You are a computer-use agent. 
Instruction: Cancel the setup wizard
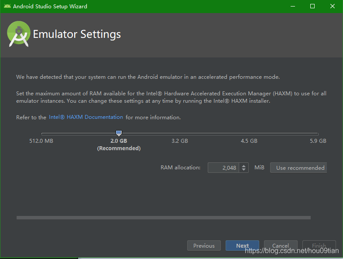tap(281, 246)
